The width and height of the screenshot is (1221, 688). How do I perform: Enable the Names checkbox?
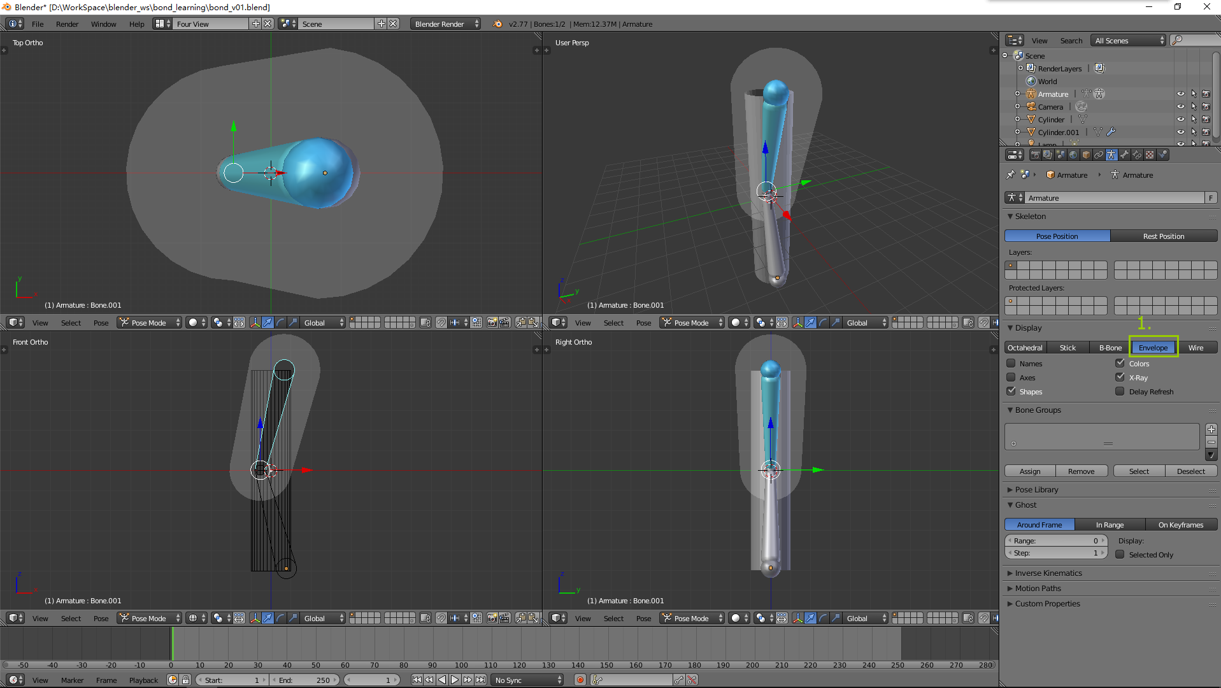1011,363
